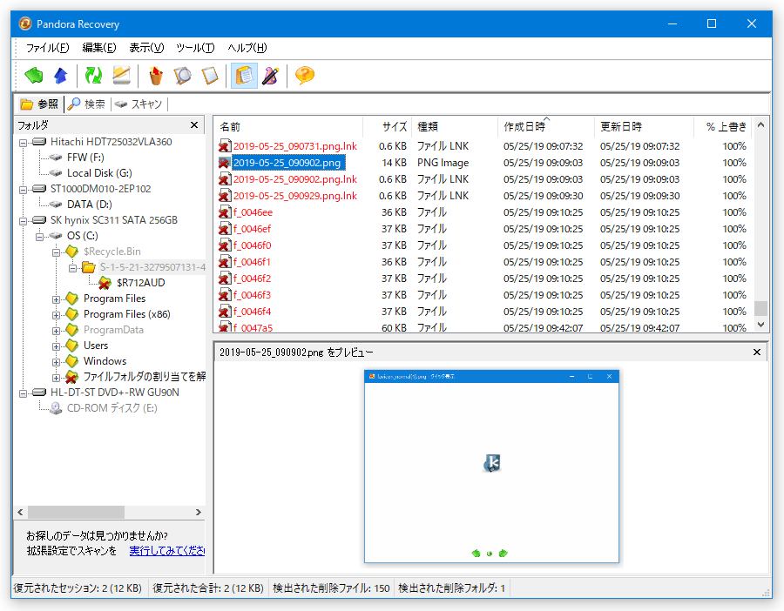Collapse the OS (C:) node
The image size is (784, 611).
[x=39, y=237]
